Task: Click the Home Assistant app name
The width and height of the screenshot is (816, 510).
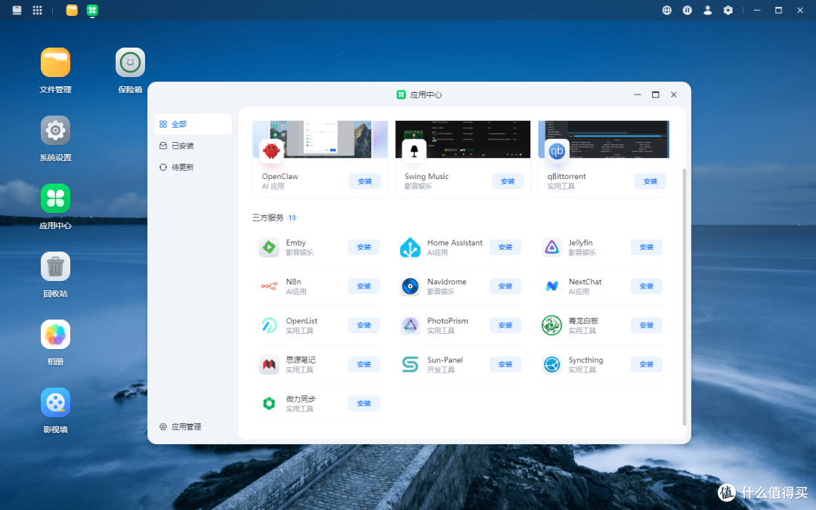Action: pos(455,243)
